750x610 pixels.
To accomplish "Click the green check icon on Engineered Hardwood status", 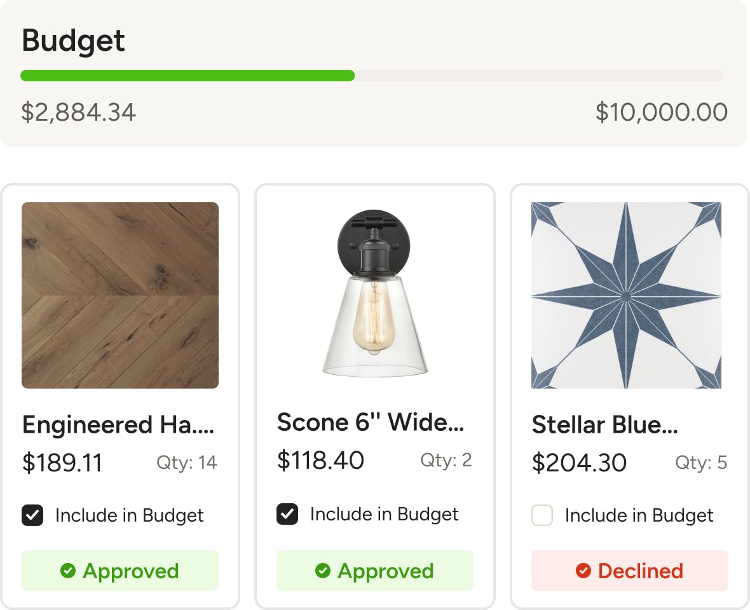I will coord(68,571).
